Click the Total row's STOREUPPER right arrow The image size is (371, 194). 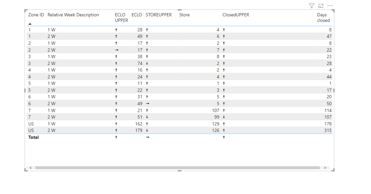point(147,137)
